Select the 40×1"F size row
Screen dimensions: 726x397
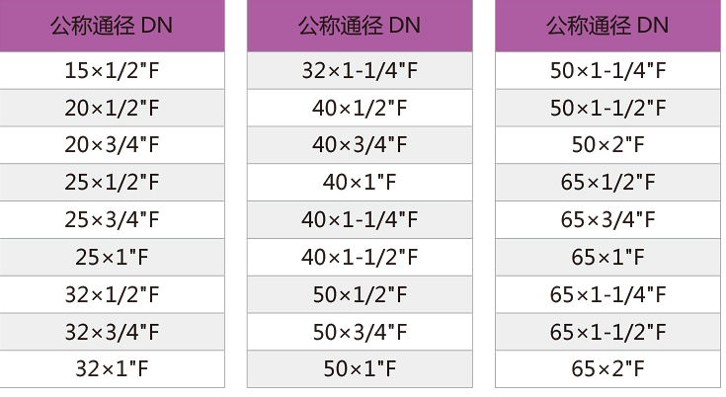[360, 182]
